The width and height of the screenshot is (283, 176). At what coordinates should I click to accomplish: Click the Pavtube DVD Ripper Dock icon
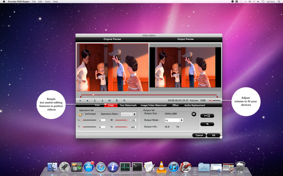(x=186, y=167)
